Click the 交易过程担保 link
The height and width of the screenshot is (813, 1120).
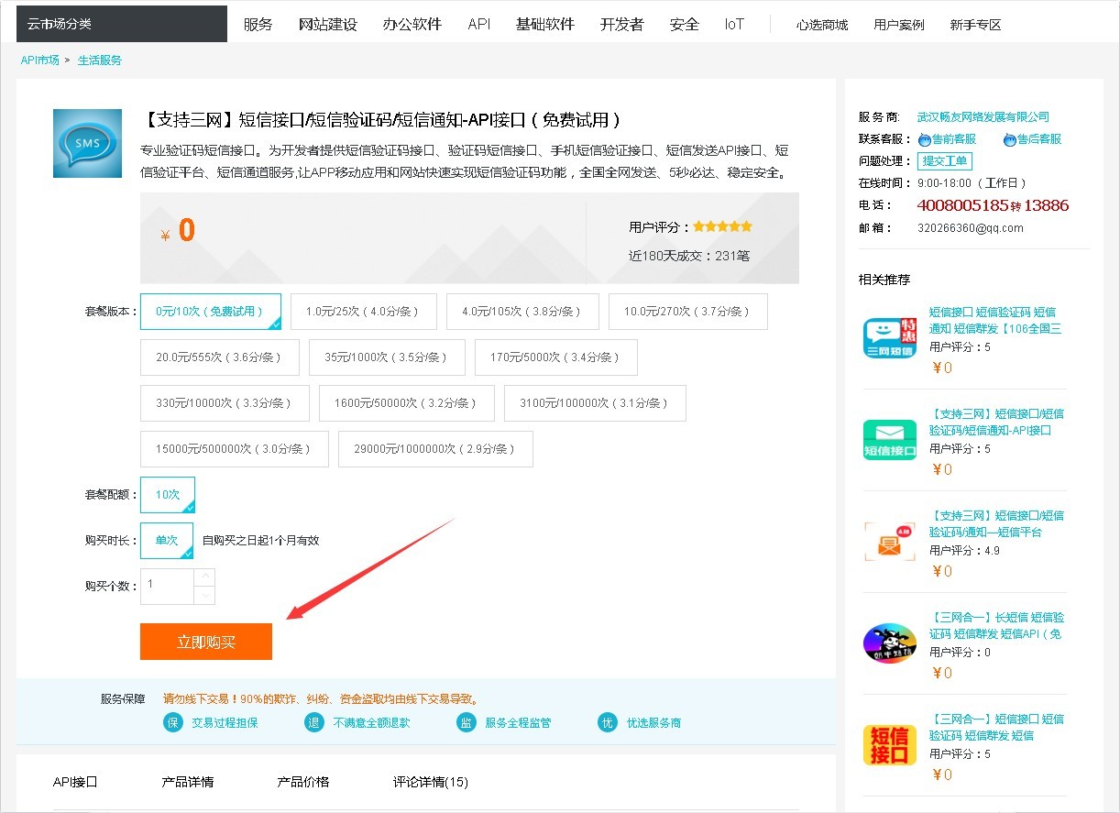click(225, 722)
